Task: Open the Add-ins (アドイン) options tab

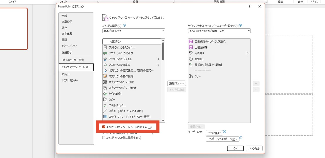Action: 76,74
